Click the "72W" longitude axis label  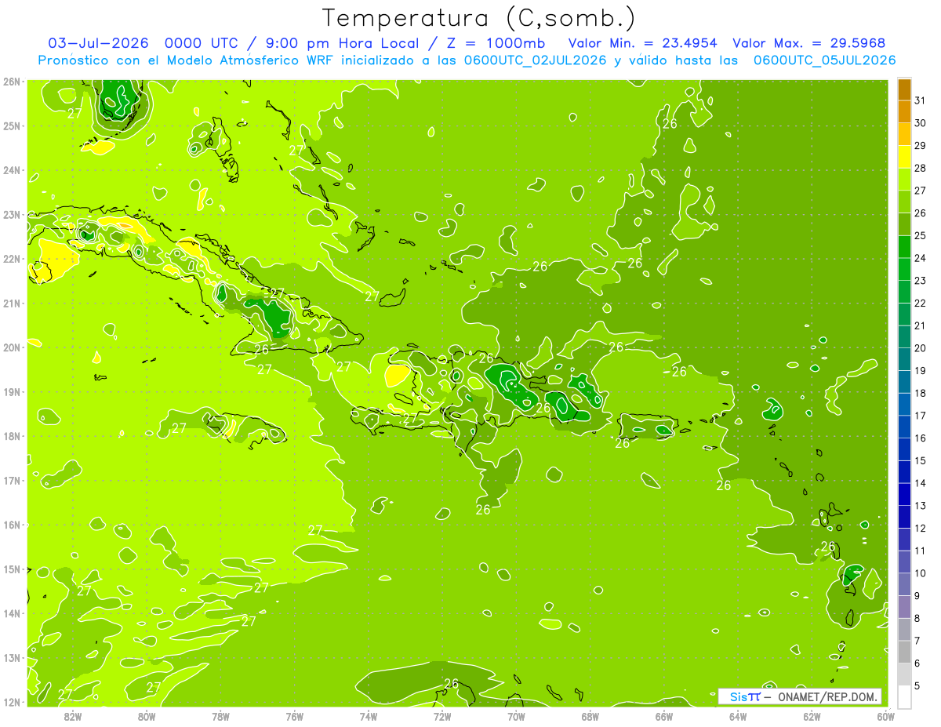pyautogui.click(x=442, y=716)
